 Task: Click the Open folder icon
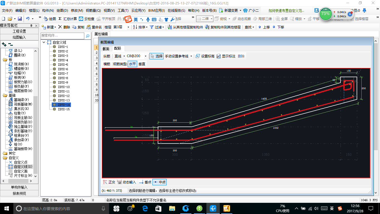(10, 19)
